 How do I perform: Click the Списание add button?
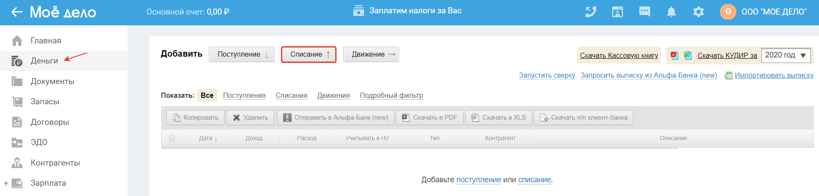(308, 54)
